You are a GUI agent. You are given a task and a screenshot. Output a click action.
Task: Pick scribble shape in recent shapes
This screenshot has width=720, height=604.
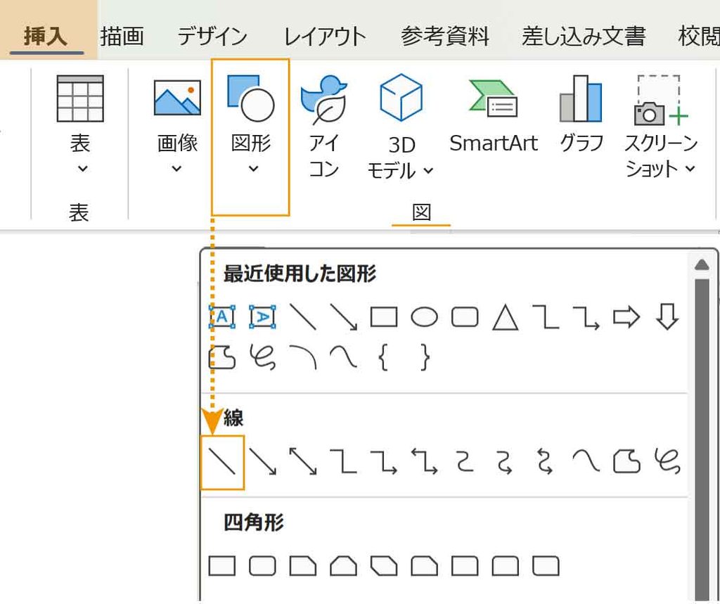pos(263,357)
